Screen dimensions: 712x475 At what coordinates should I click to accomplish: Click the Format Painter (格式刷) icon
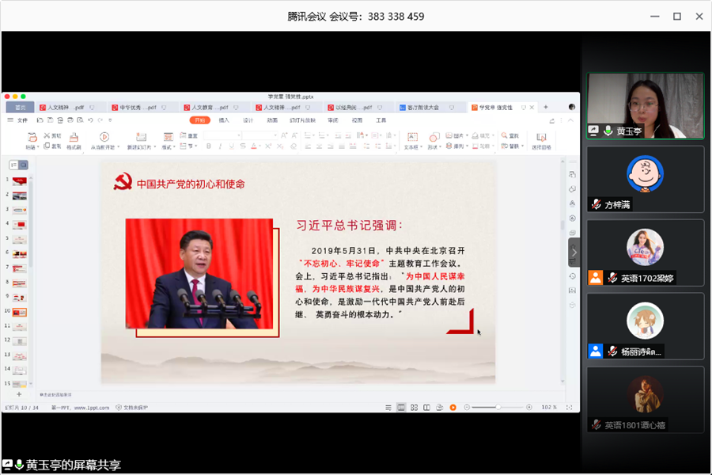[74, 138]
